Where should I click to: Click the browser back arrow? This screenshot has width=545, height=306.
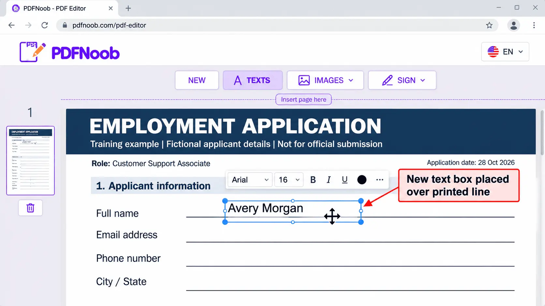tap(11, 25)
